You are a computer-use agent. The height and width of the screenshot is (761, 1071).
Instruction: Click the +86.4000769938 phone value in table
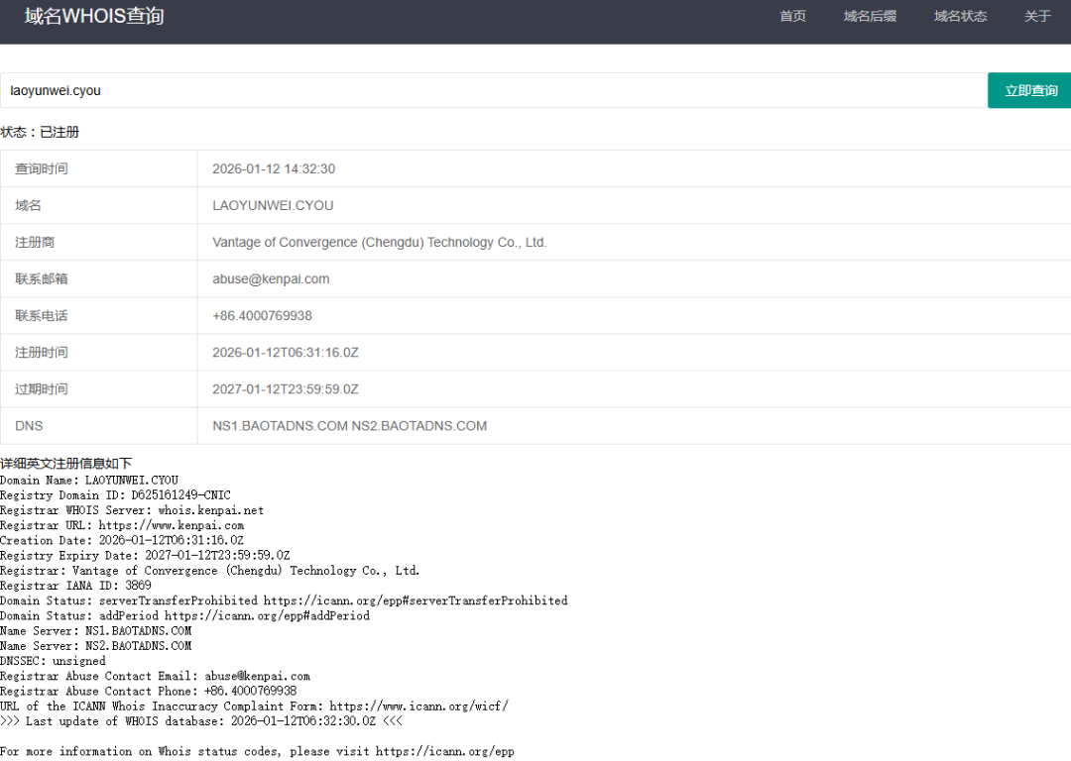[262, 316]
